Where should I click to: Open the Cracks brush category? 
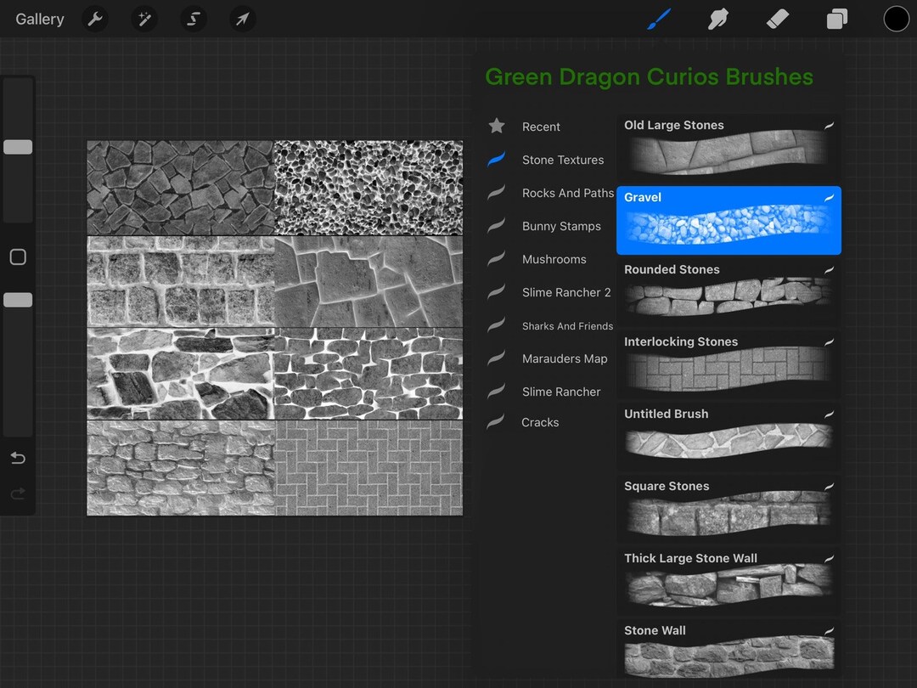[539, 422]
